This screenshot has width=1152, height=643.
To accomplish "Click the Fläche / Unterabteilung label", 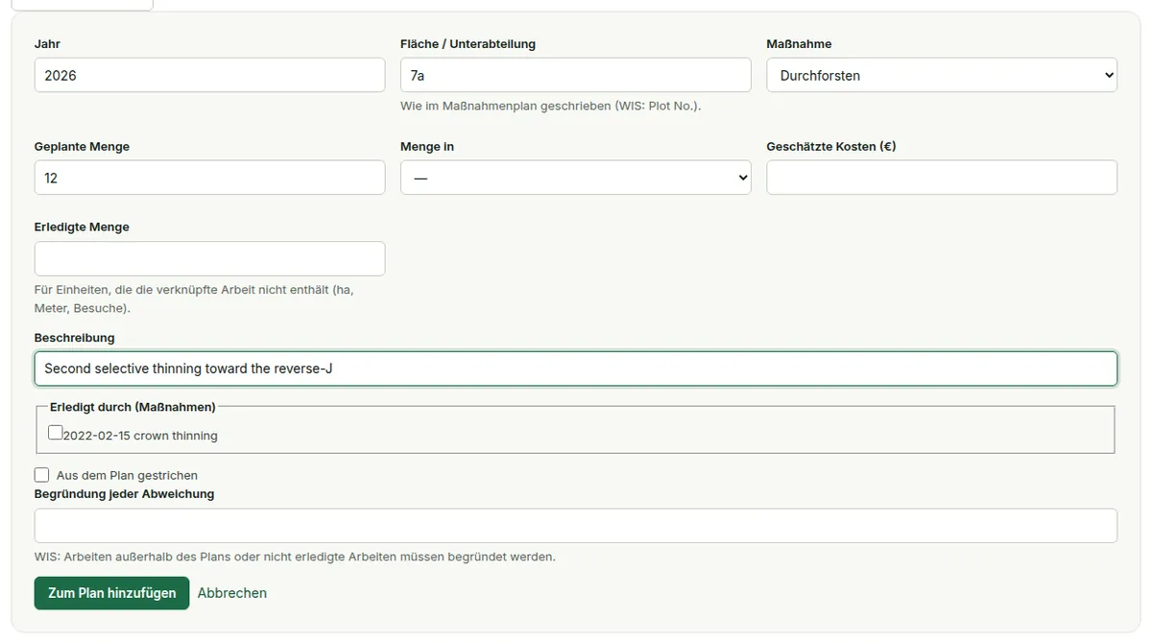I will [468, 44].
